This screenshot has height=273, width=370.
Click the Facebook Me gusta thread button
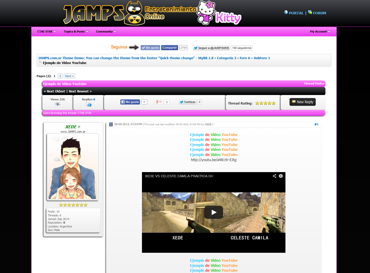point(130,102)
